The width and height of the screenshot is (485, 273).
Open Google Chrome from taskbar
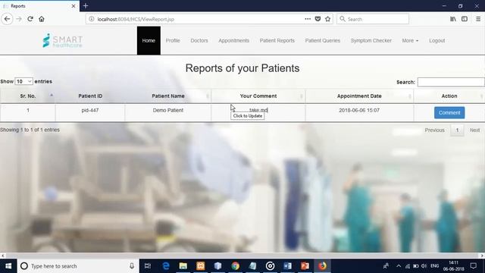coord(236,266)
